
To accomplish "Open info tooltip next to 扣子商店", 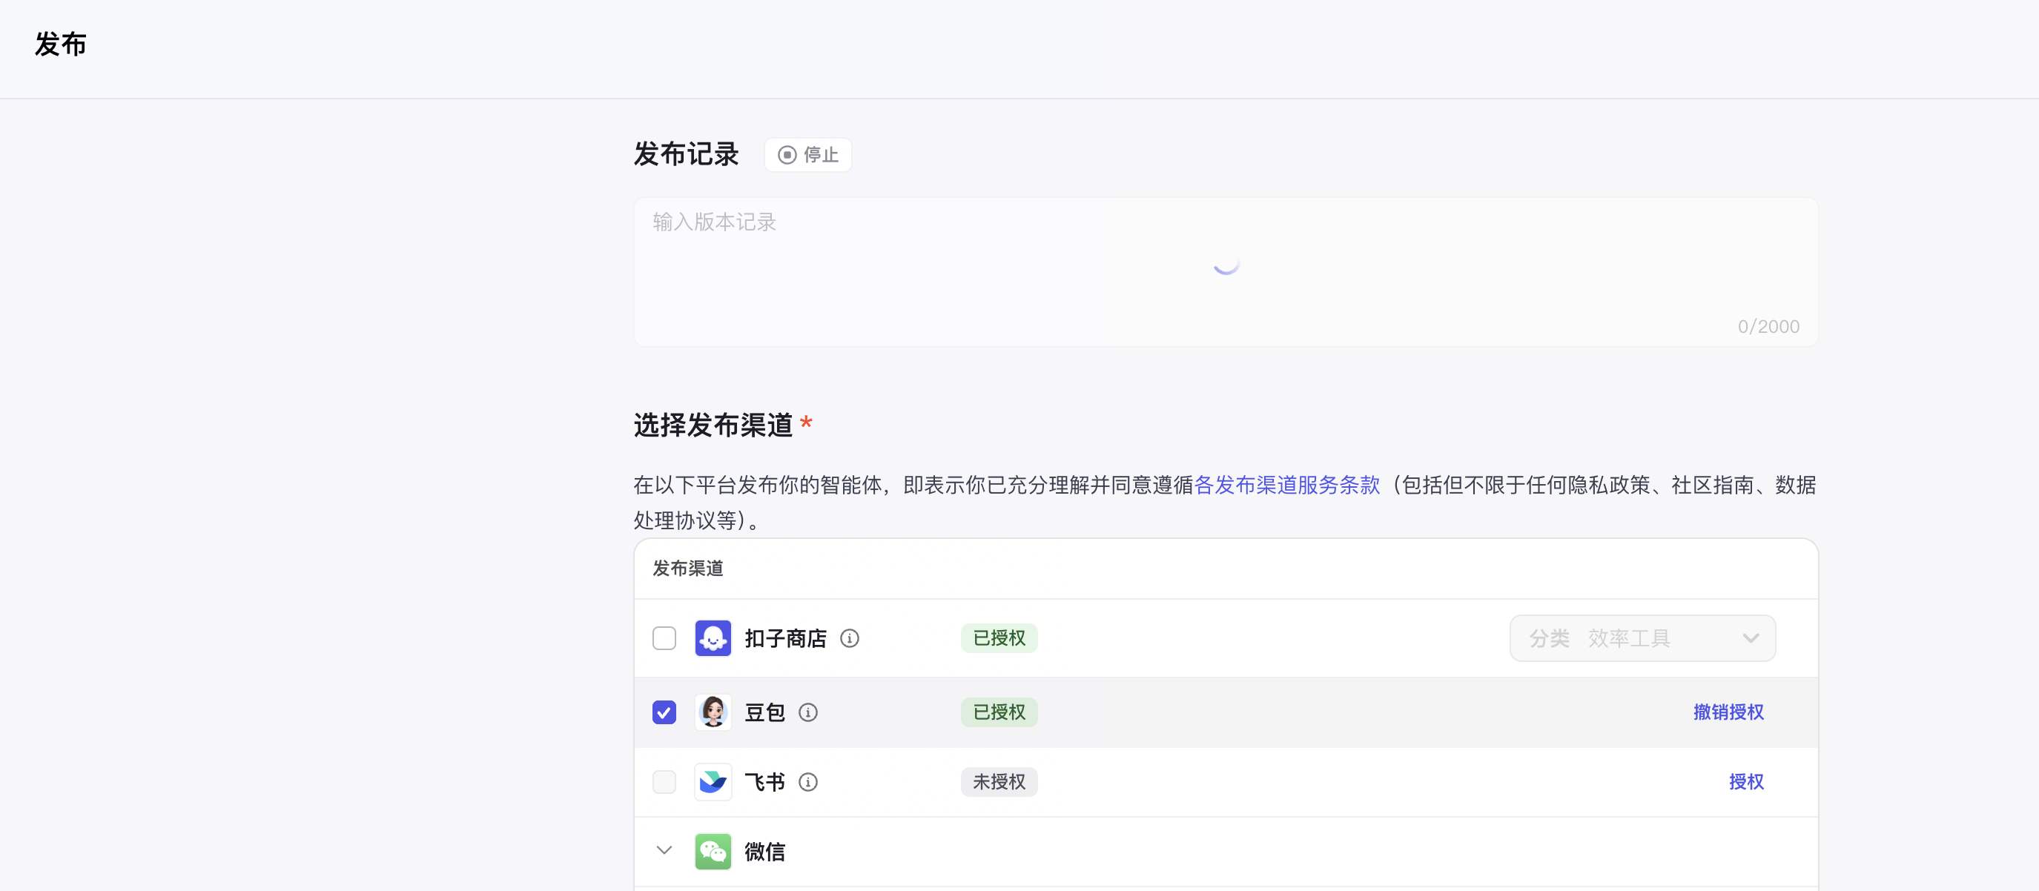I will [849, 637].
